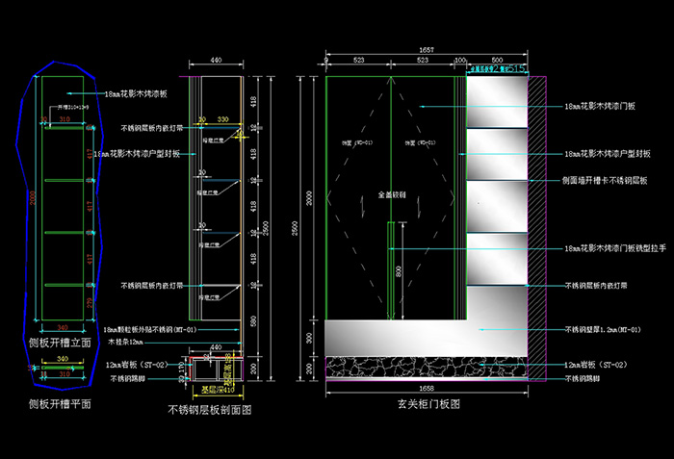Select the 800 handle height dimension
674x459 pixels.
click(396, 271)
